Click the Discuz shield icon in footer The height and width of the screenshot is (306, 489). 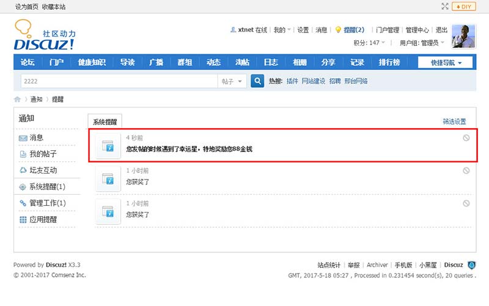click(x=471, y=265)
